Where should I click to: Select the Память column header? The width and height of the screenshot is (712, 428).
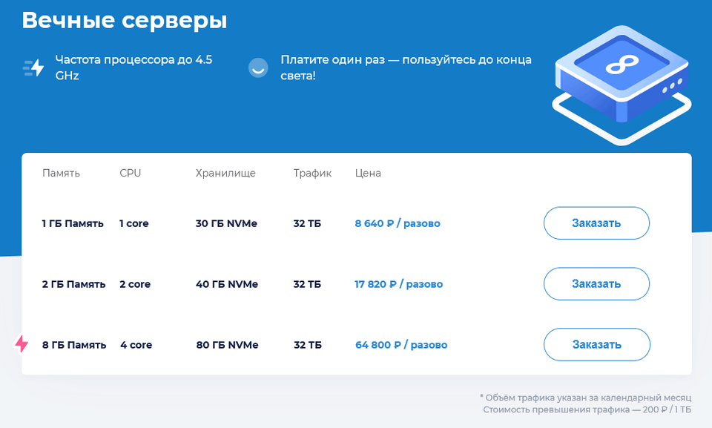pos(61,173)
